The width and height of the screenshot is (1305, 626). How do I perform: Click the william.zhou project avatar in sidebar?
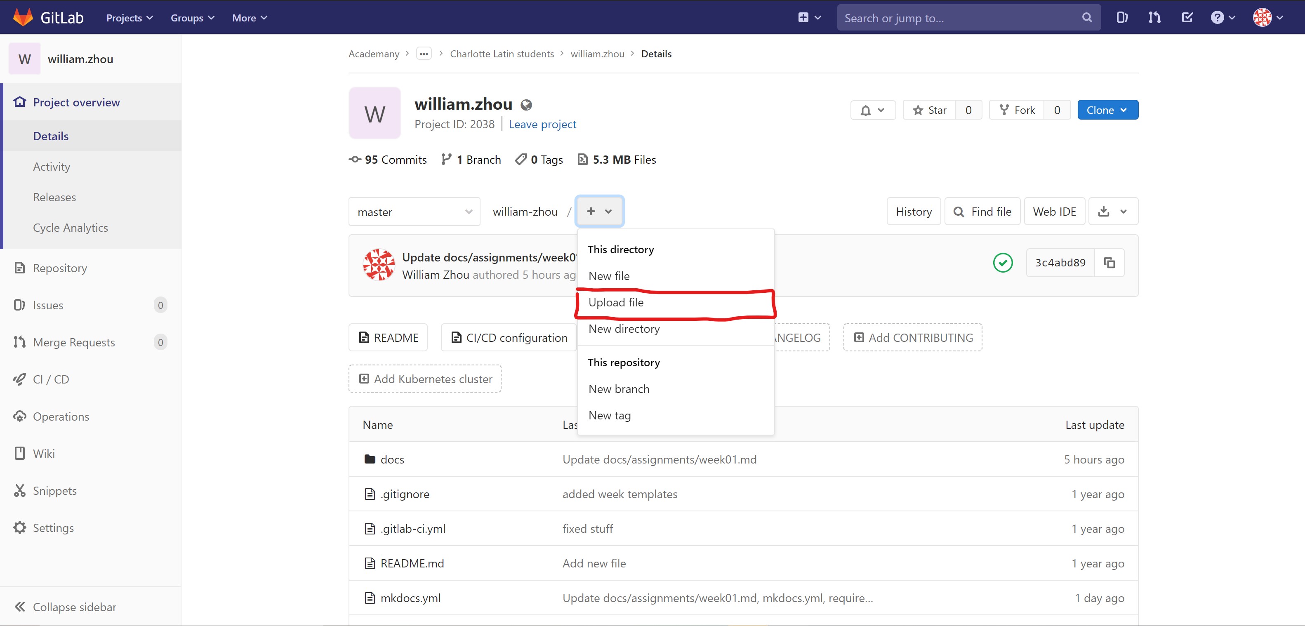pos(25,59)
